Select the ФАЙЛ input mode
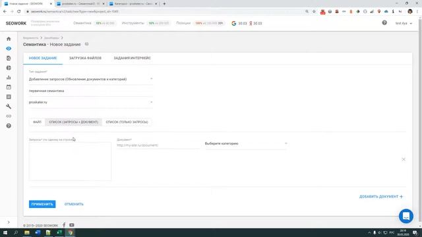The image size is (422, 237). click(x=37, y=122)
